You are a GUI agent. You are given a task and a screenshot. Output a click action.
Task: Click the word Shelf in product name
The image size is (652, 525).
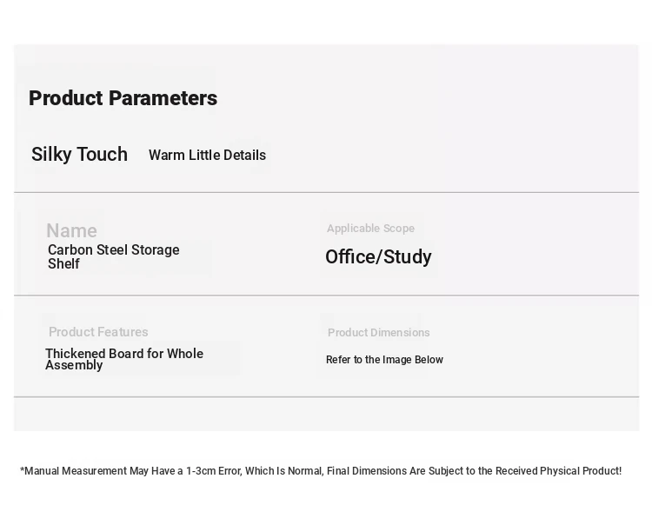[63, 263]
